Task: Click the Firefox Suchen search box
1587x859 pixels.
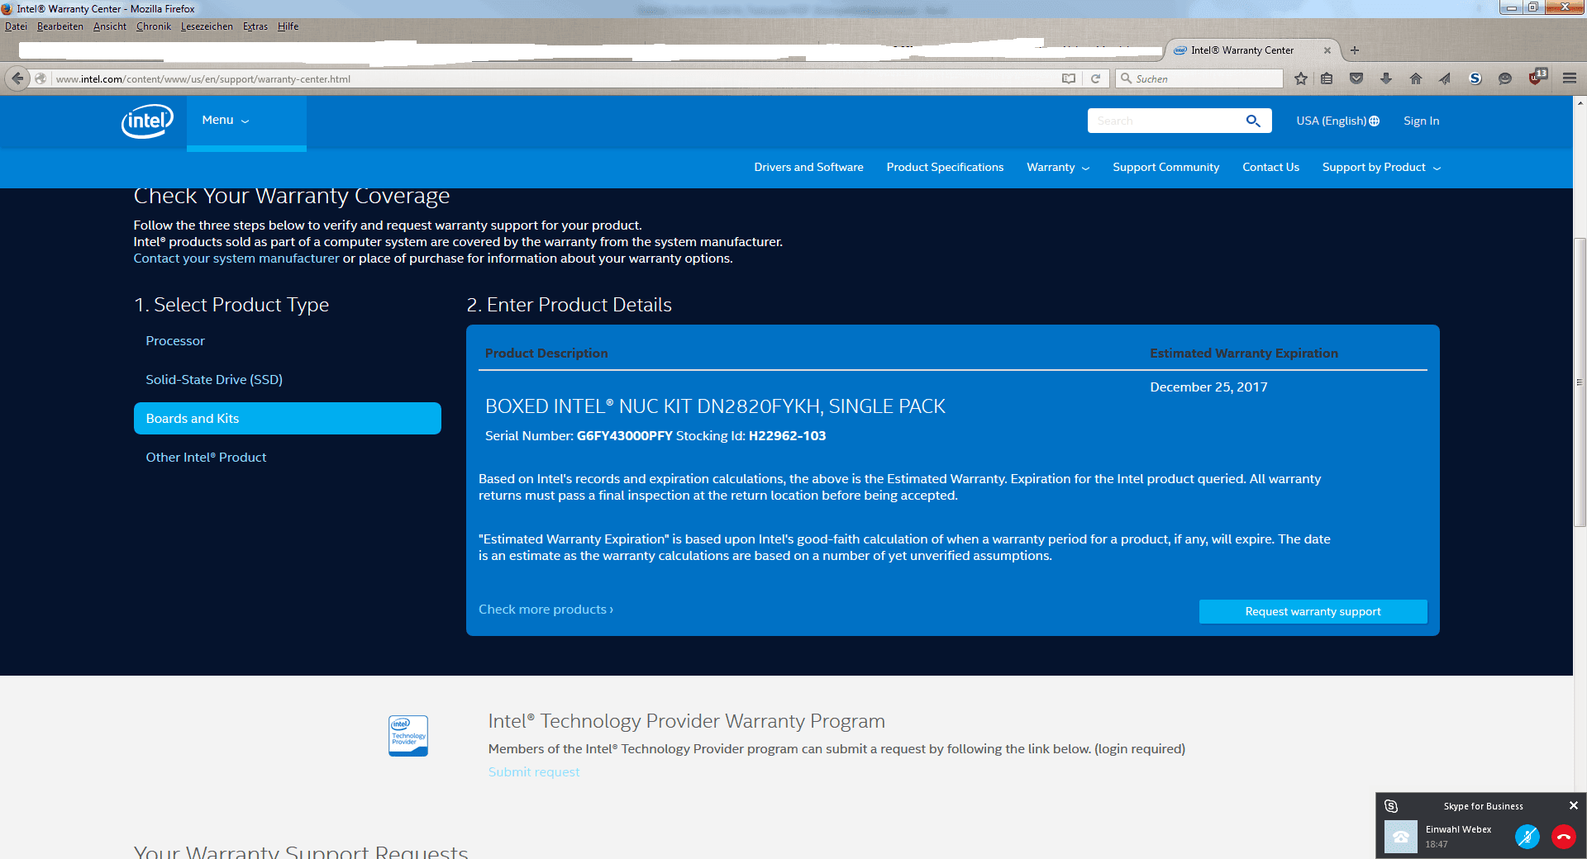Action: [1199, 78]
